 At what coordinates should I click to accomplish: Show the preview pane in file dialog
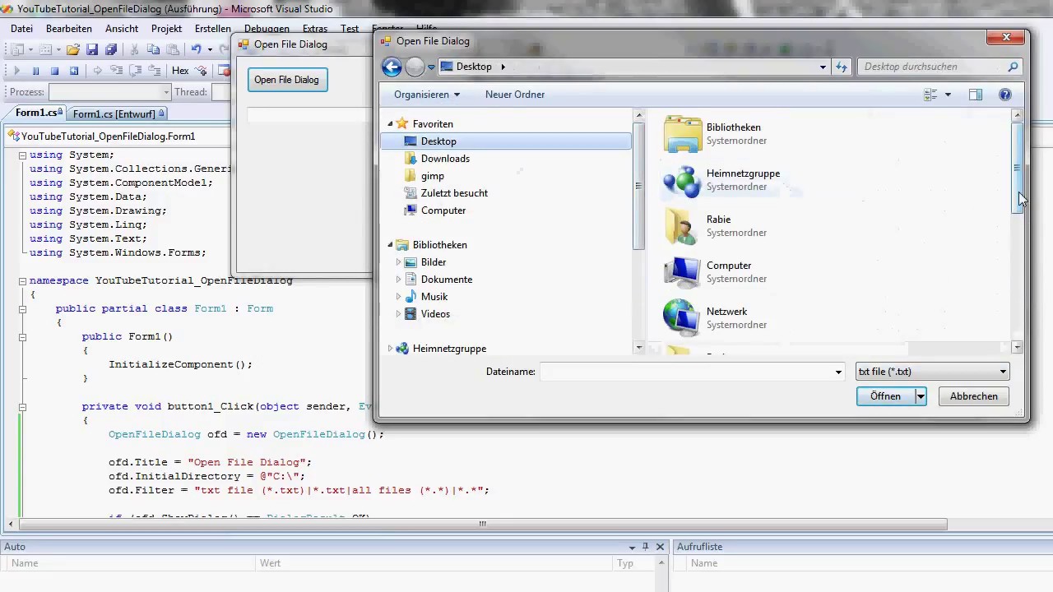(x=976, y=95)
